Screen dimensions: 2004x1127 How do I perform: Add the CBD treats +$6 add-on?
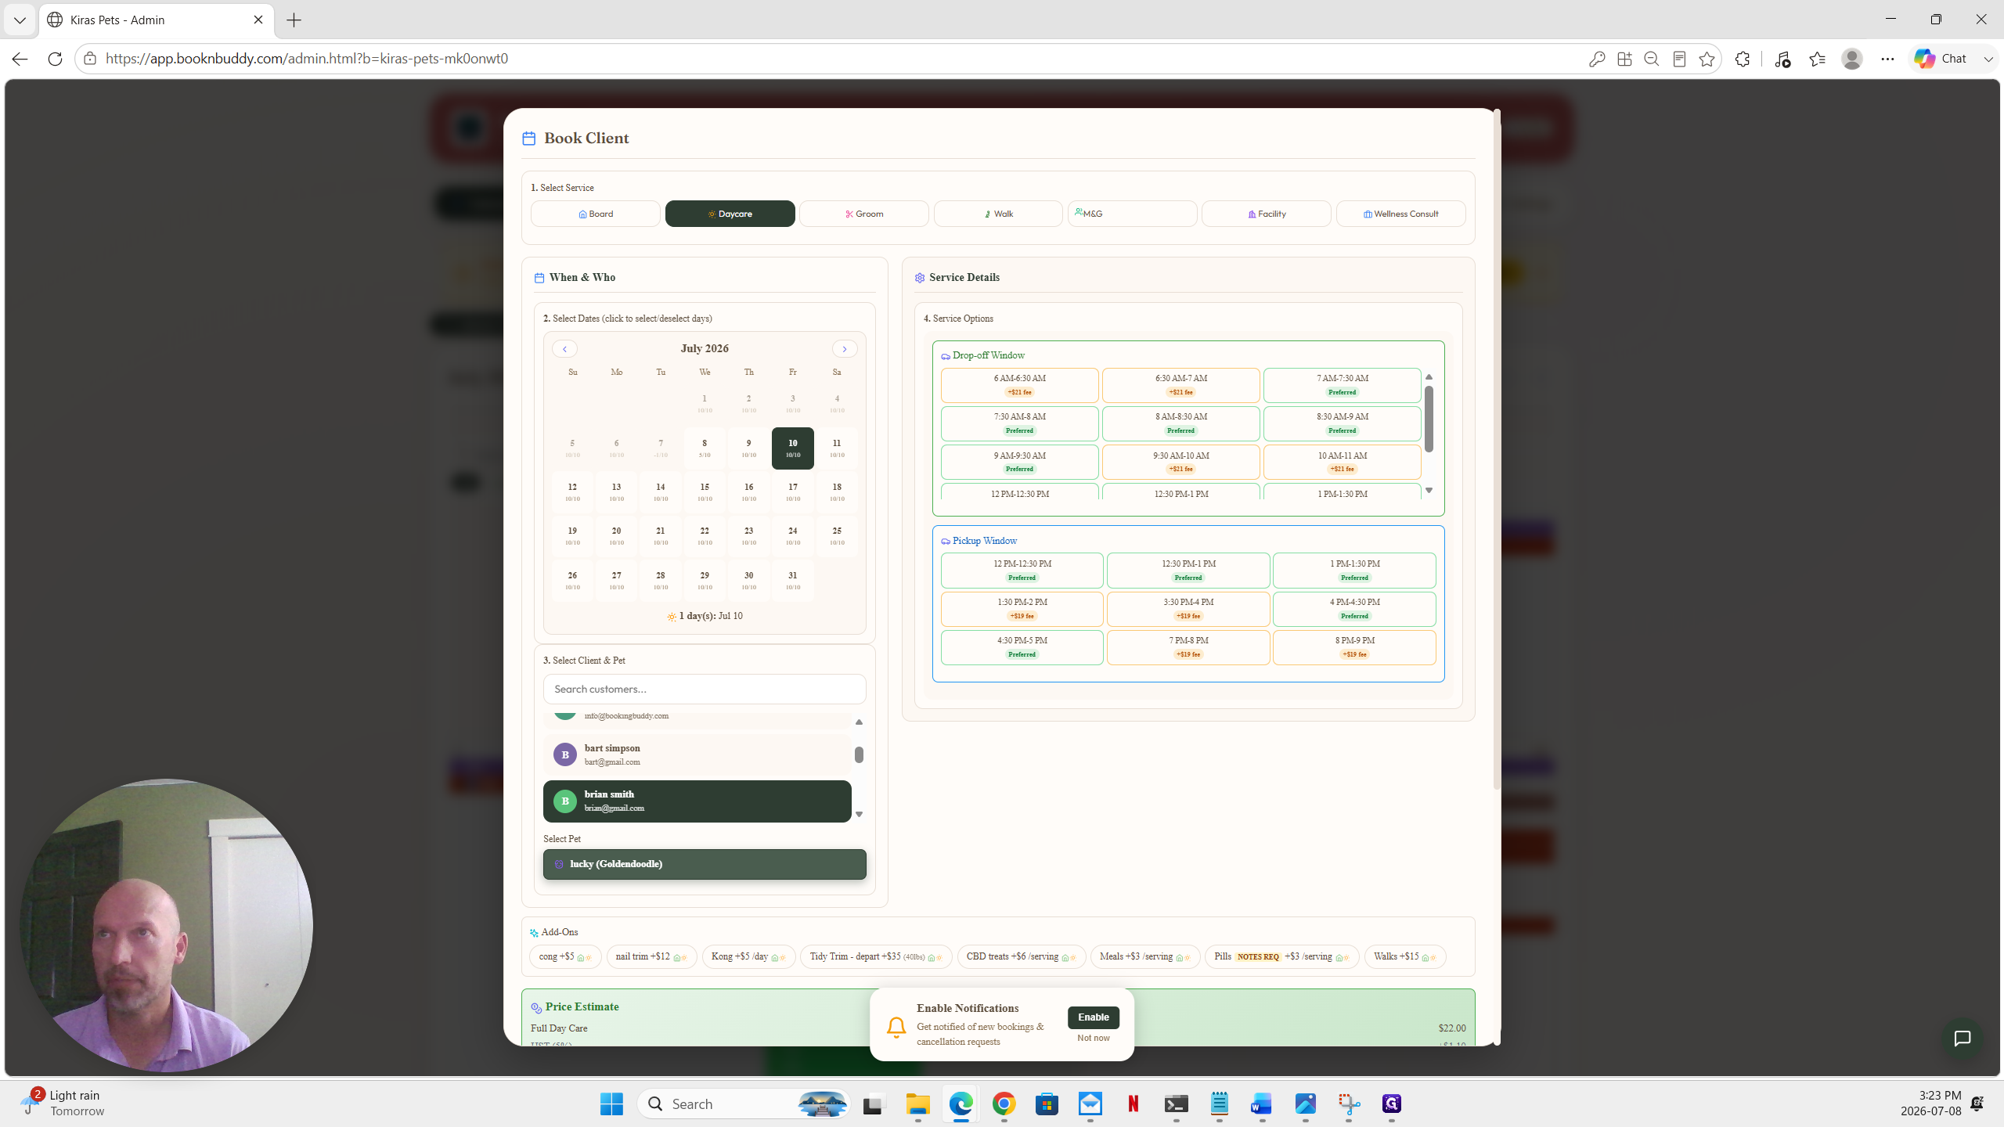coord(1021,956)
